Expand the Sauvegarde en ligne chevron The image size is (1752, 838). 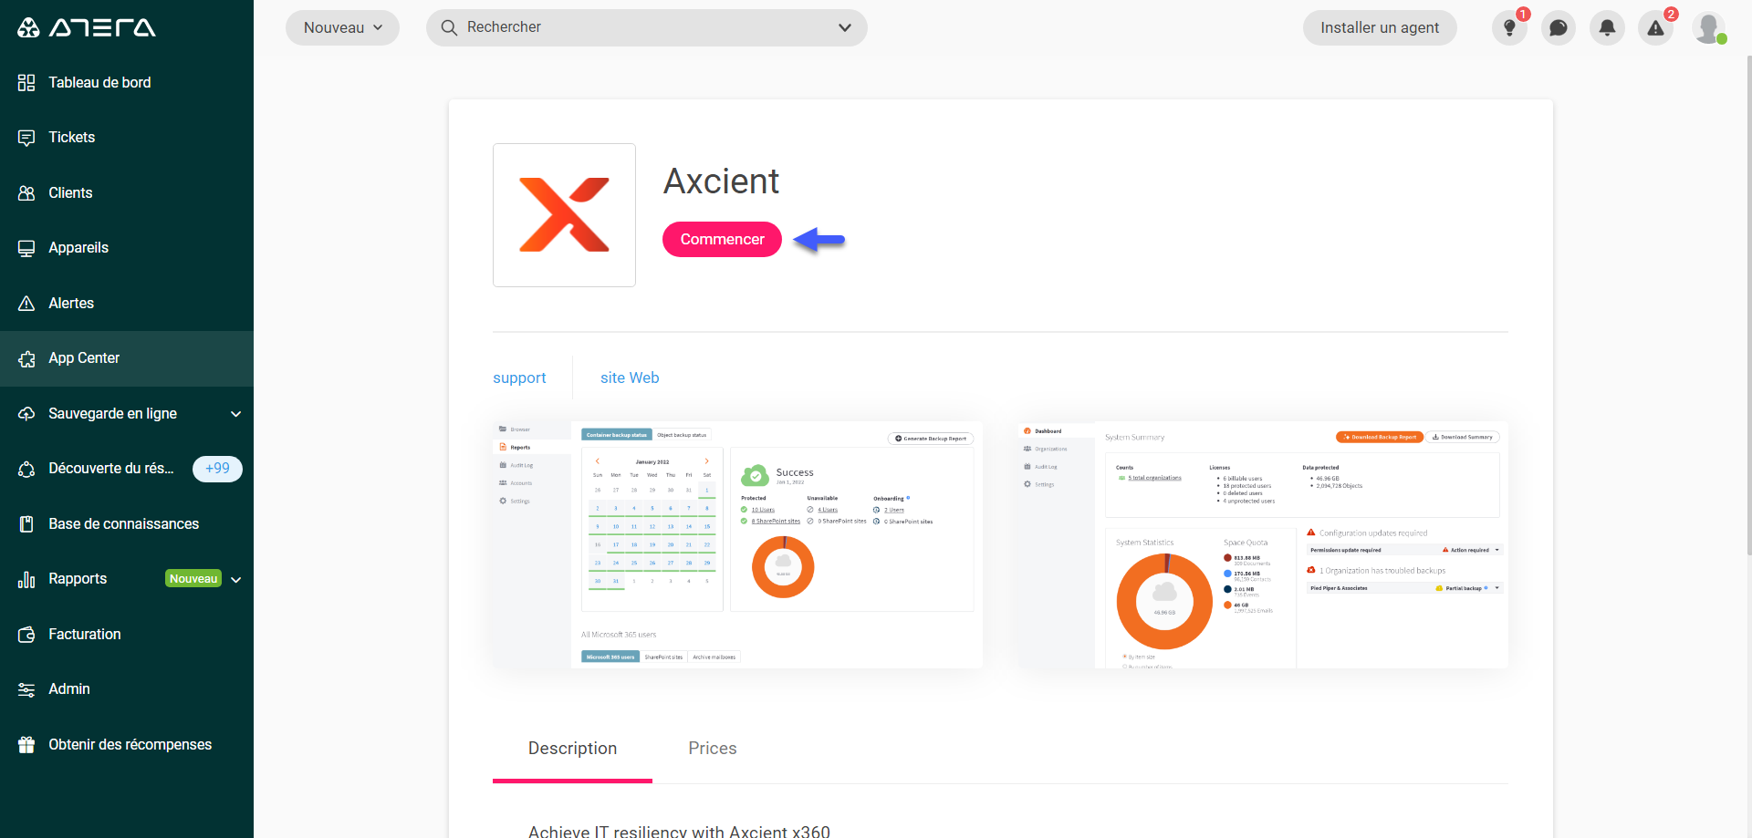(236, 414)
